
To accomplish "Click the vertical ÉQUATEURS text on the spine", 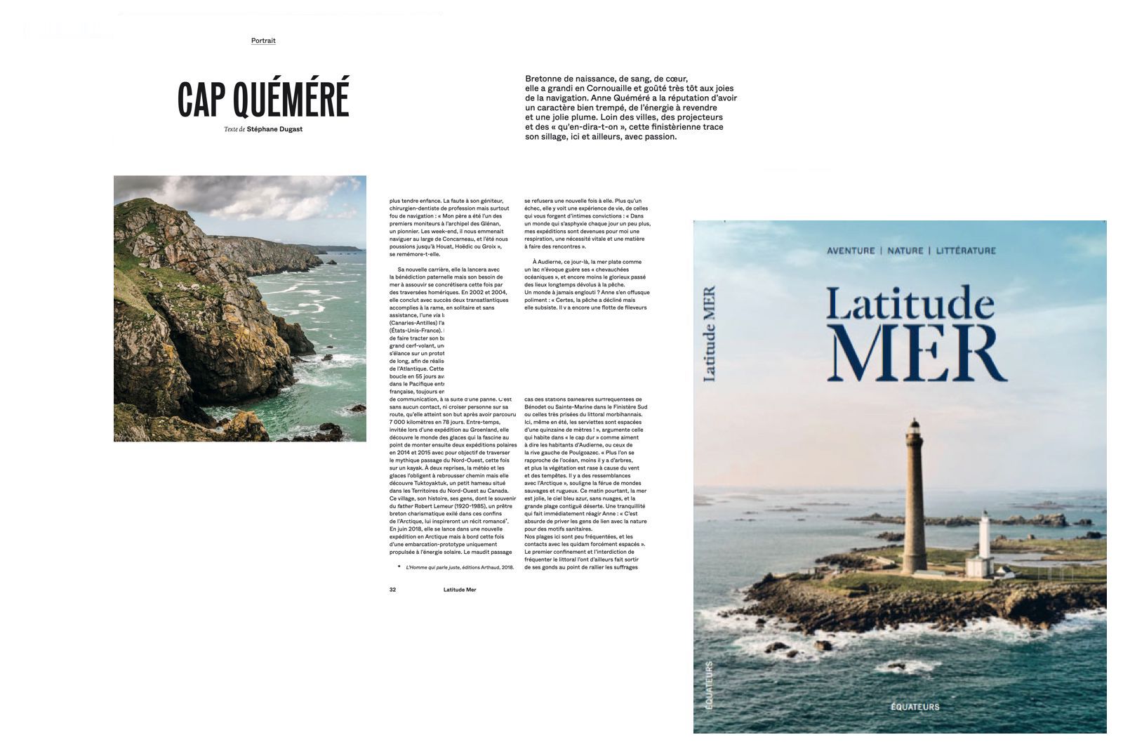I will point(709,684).
